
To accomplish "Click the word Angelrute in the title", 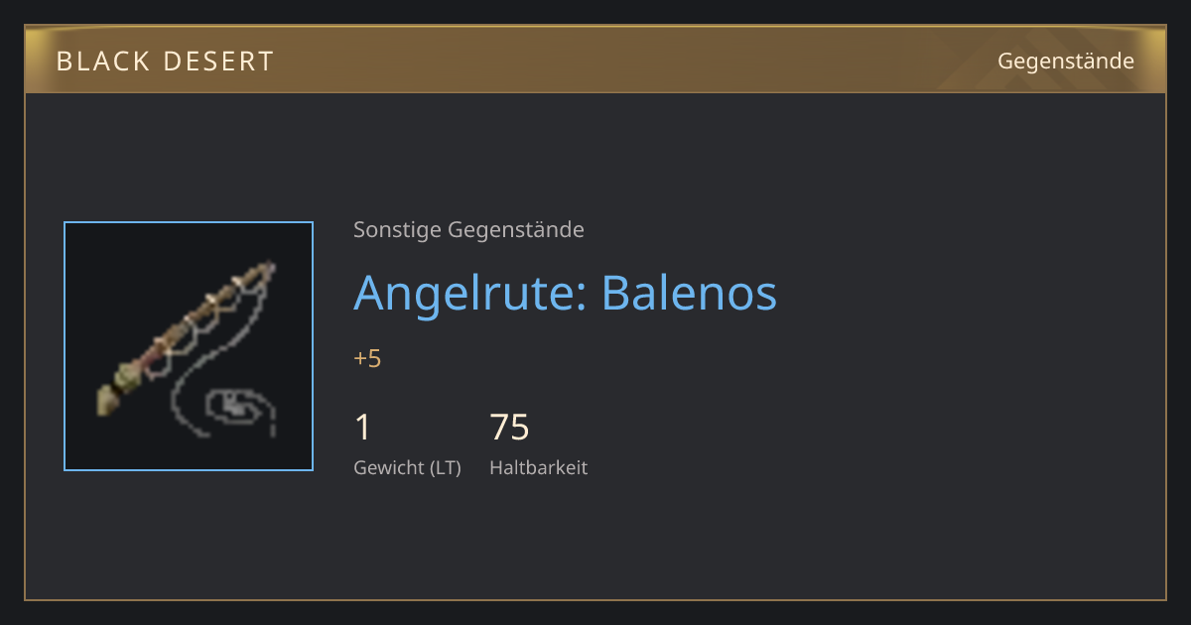I will (x=470, y=293).
